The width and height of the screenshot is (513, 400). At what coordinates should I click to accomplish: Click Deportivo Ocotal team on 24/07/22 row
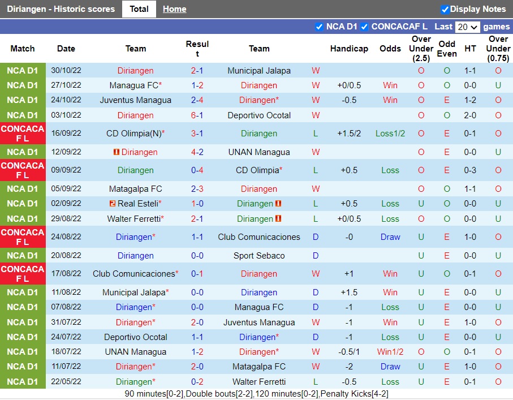click(135, 337)
